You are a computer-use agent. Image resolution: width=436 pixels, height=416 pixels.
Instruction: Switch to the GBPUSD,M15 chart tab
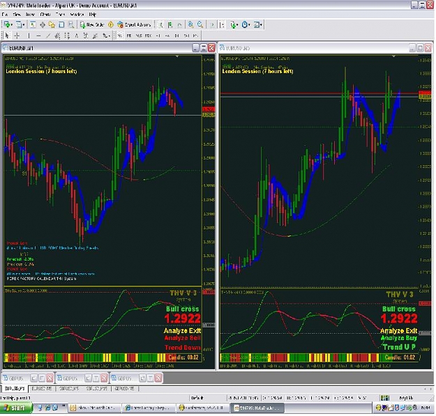pos(97,389)
